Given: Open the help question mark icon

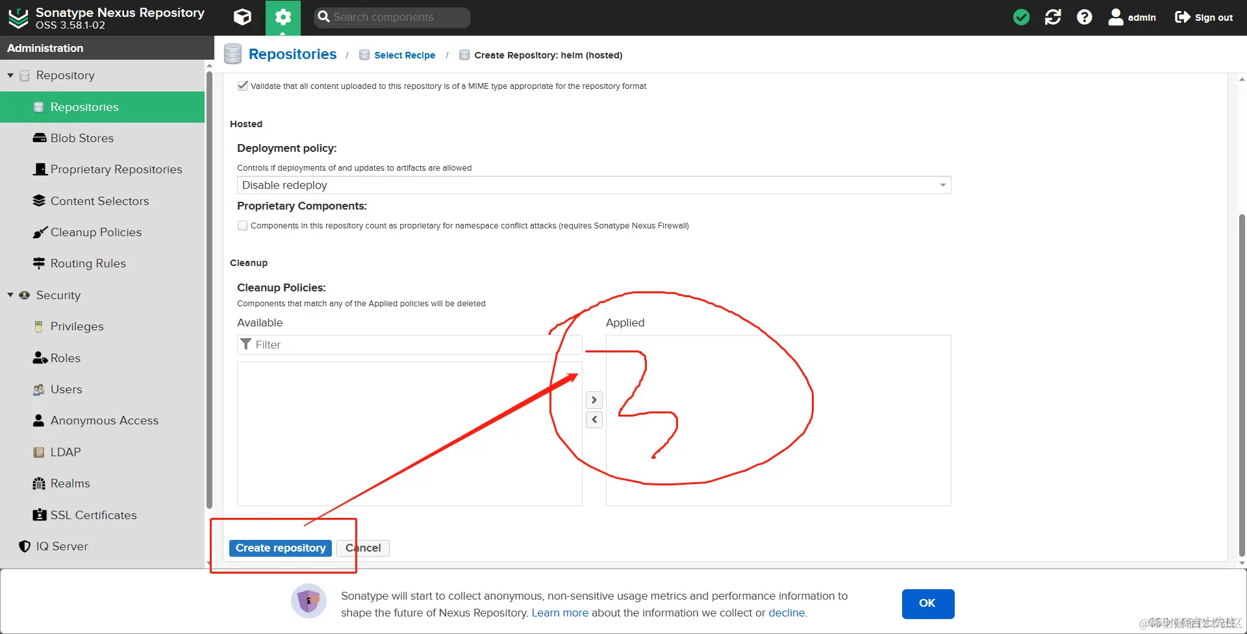Looking at the screenshot, I should coord(1084,18).
